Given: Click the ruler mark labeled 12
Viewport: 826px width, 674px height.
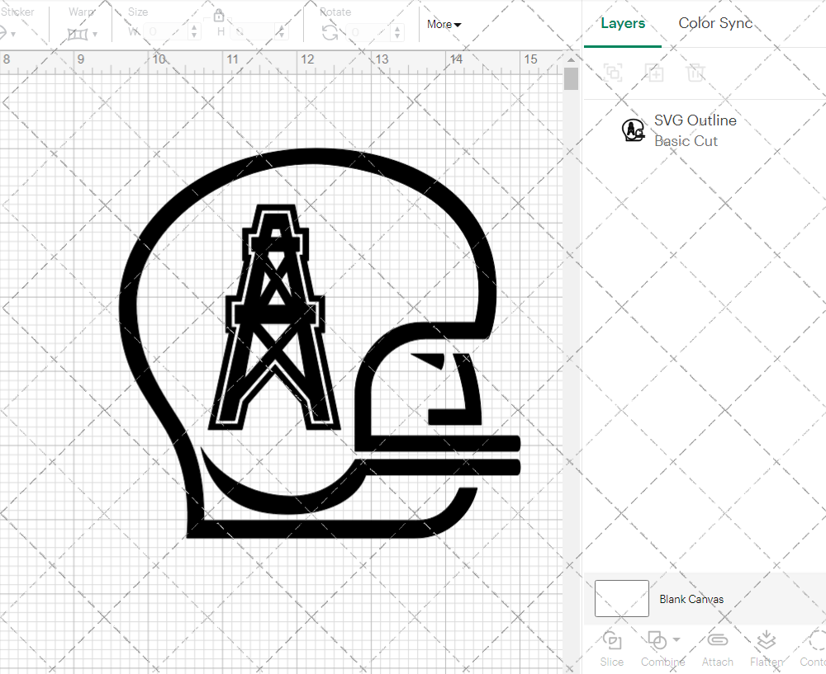Looking at the screenshot, I should pyautogui.click(x=307, y=59).
